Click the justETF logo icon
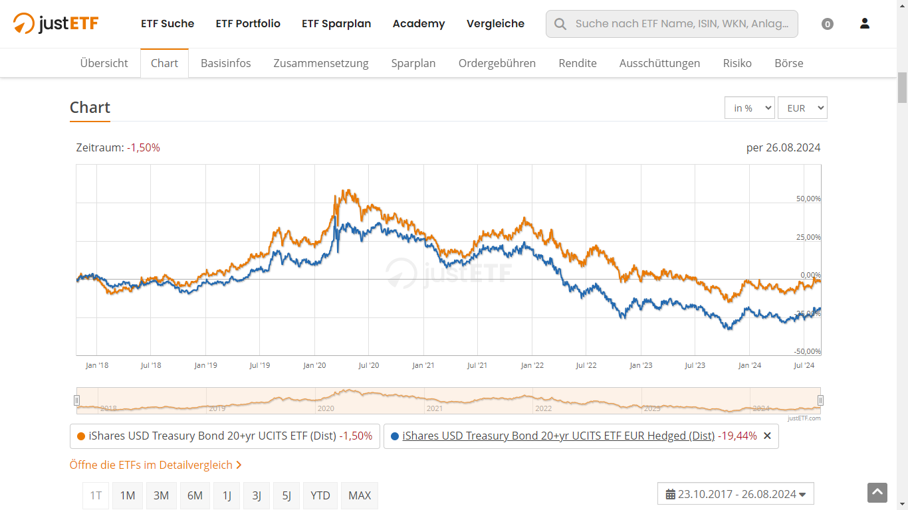Screen dimensions: 908x510 pos(24,24)
